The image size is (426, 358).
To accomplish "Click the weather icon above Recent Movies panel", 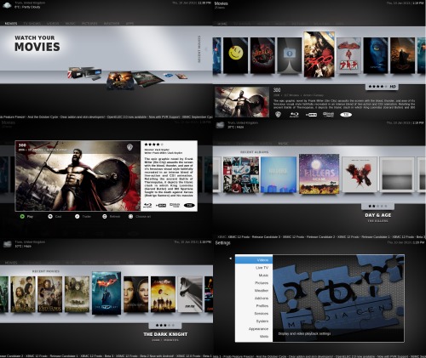I will point(7,244).
